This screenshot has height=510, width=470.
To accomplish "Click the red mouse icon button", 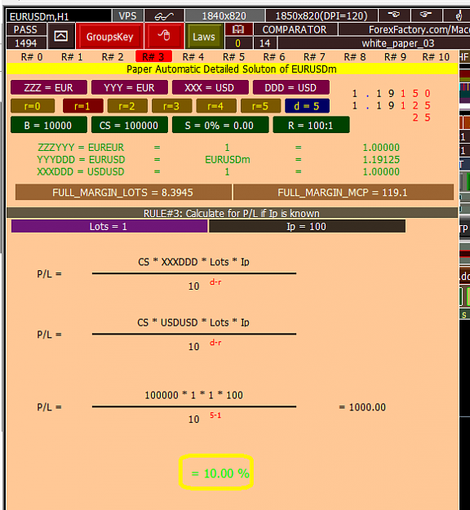I will (164, 35).
